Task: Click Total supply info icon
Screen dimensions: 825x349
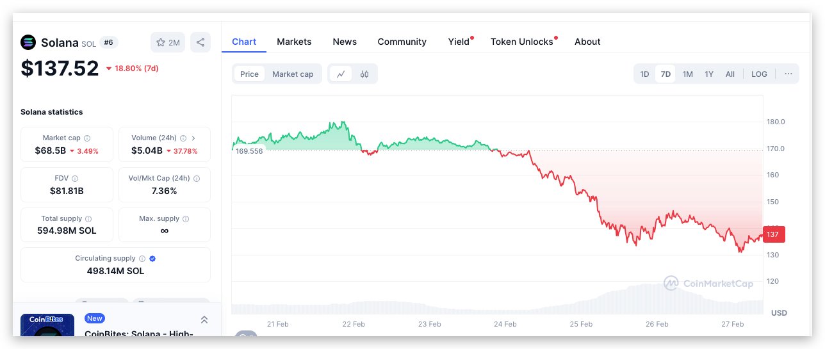Action: (88, 219)
